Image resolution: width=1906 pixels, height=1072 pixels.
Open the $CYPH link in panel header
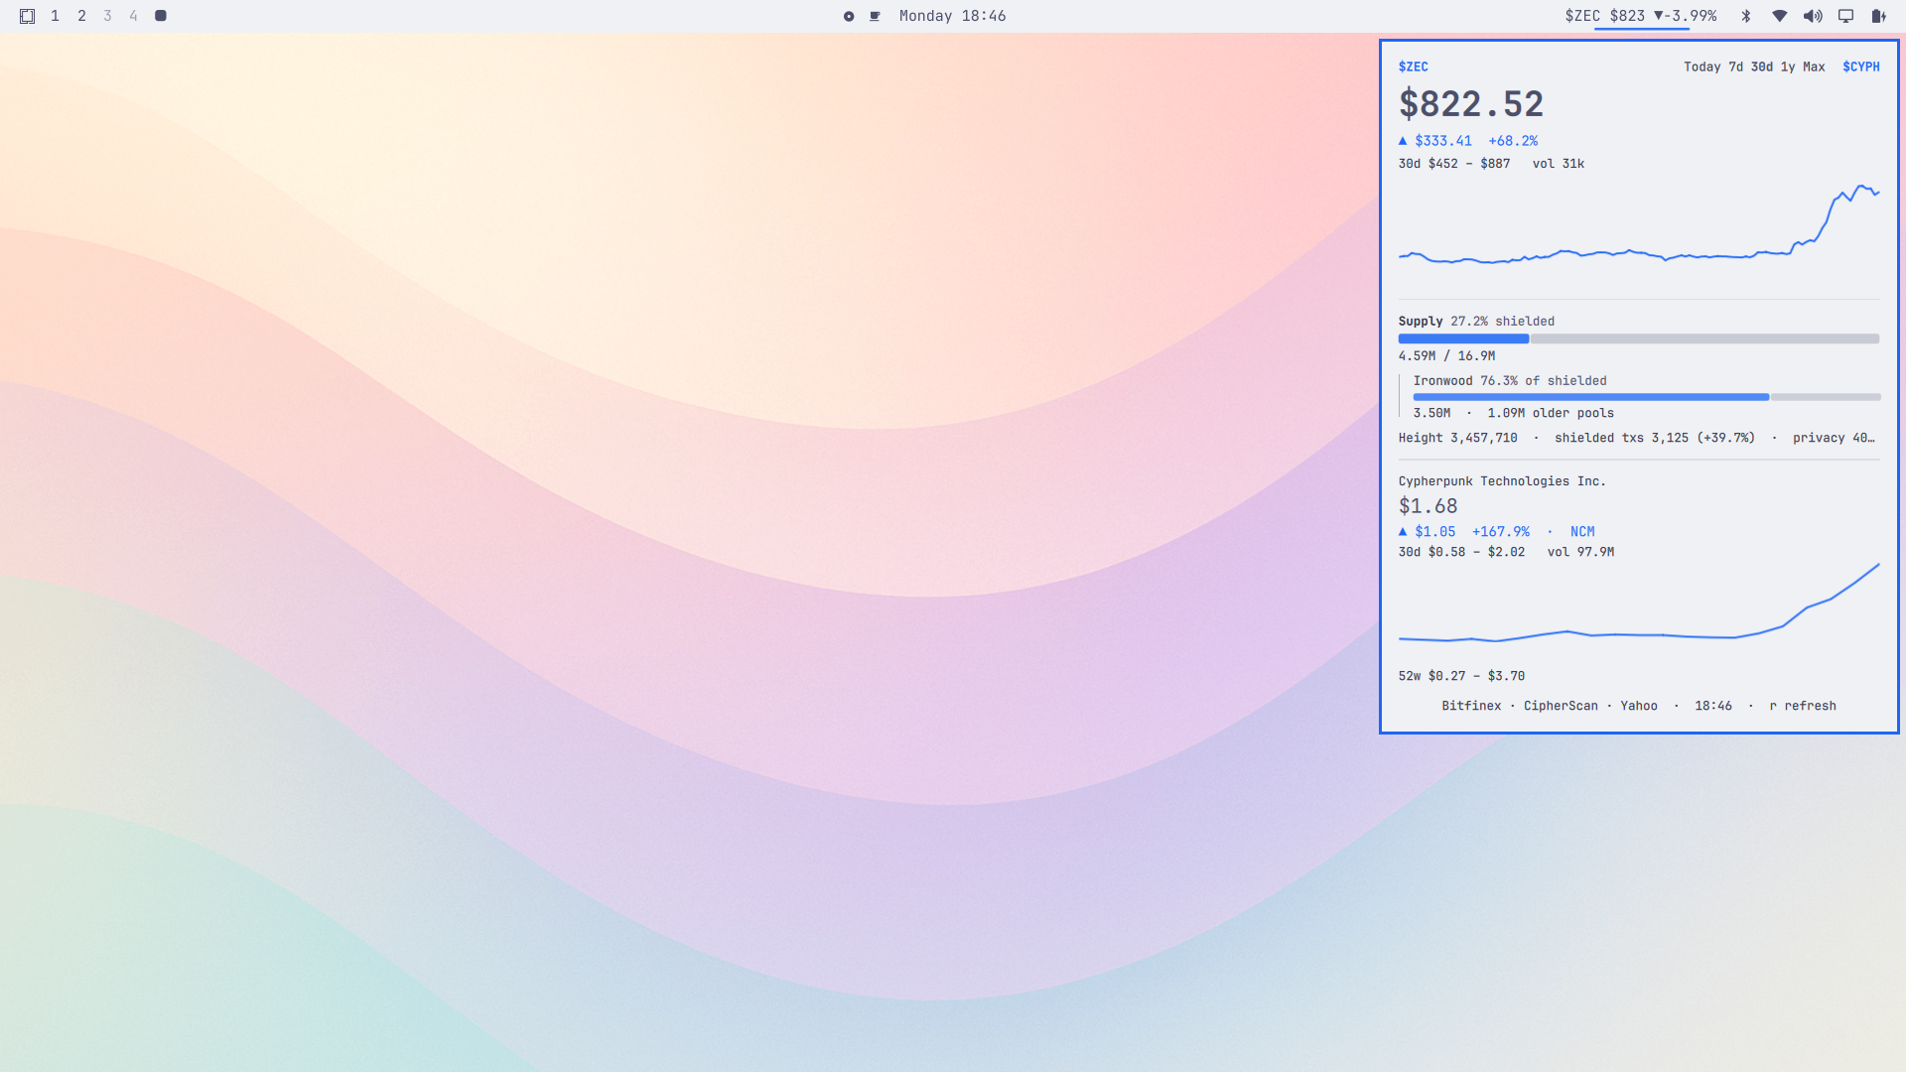pyautogui.click(x=1861, y=67)
